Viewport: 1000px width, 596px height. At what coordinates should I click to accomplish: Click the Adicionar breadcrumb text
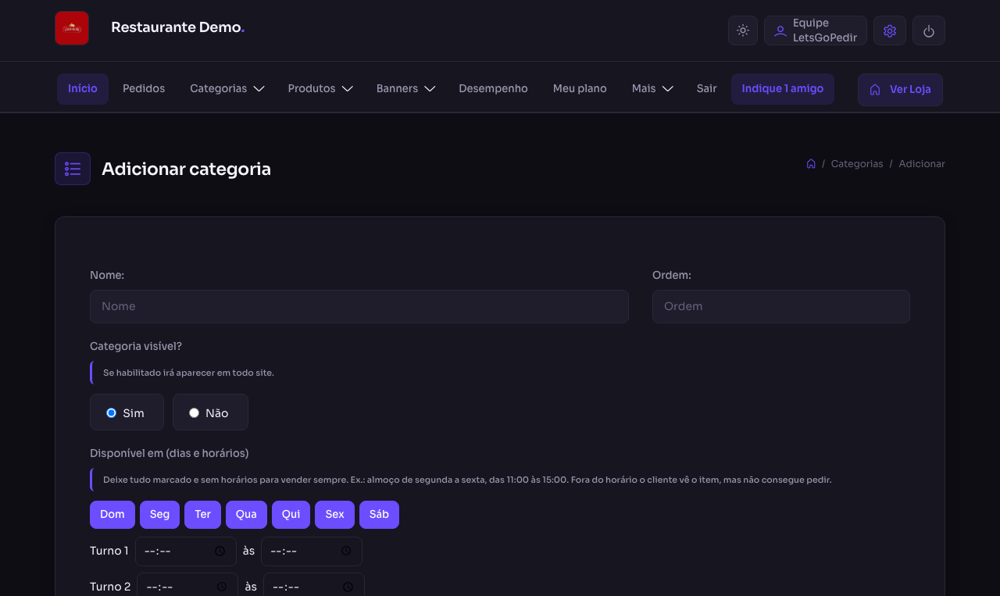pyautogui.click(x=922, y=164)
